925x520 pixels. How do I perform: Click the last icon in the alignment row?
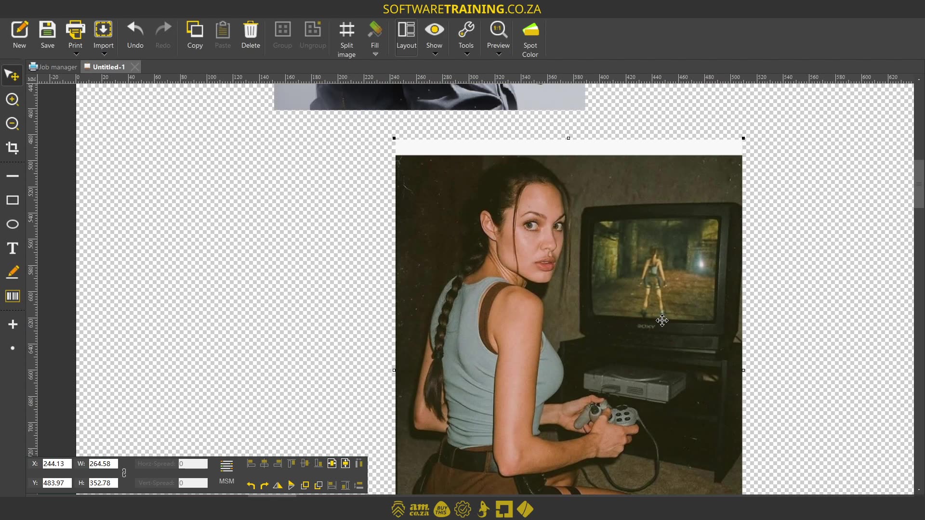point(359,464)
